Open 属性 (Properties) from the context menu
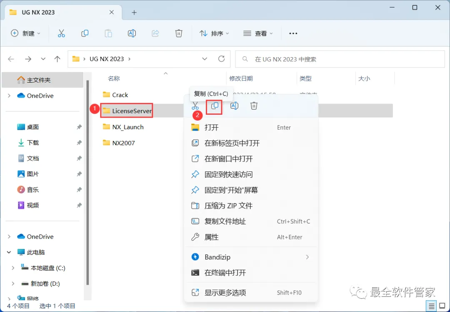Screen dimensions: 450x312 click(251, 237)
